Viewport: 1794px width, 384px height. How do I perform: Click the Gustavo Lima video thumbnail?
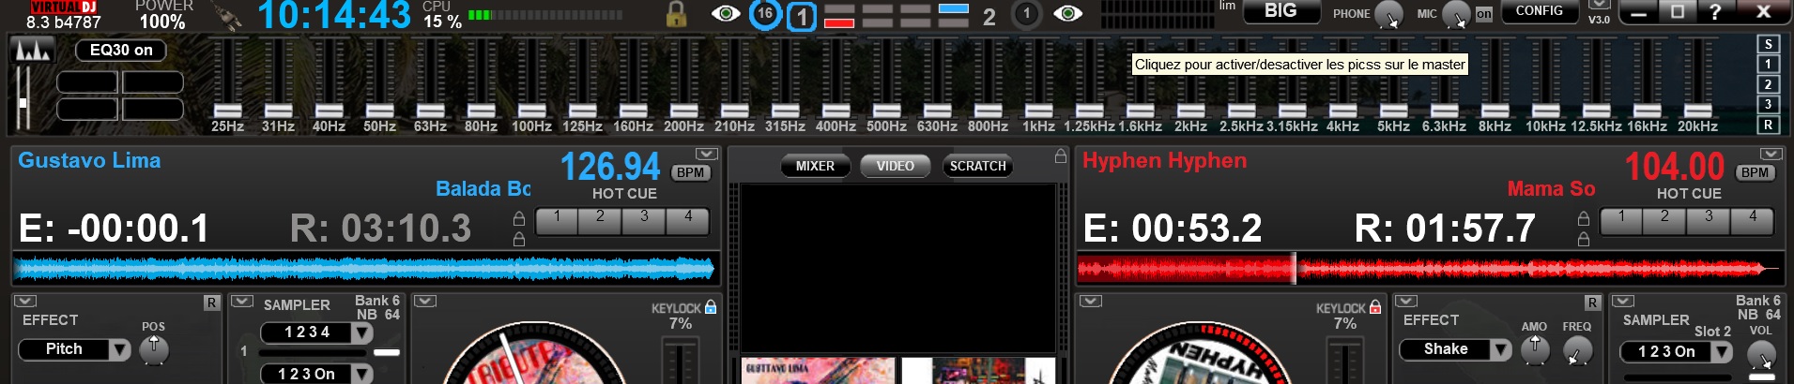point(818,371)
